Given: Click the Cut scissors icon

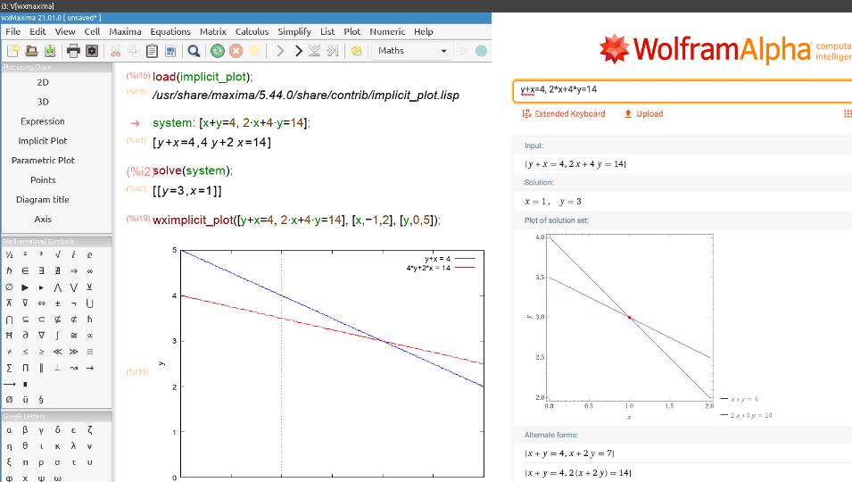Looking at the screenshot, I should click(x=115, y=51).
